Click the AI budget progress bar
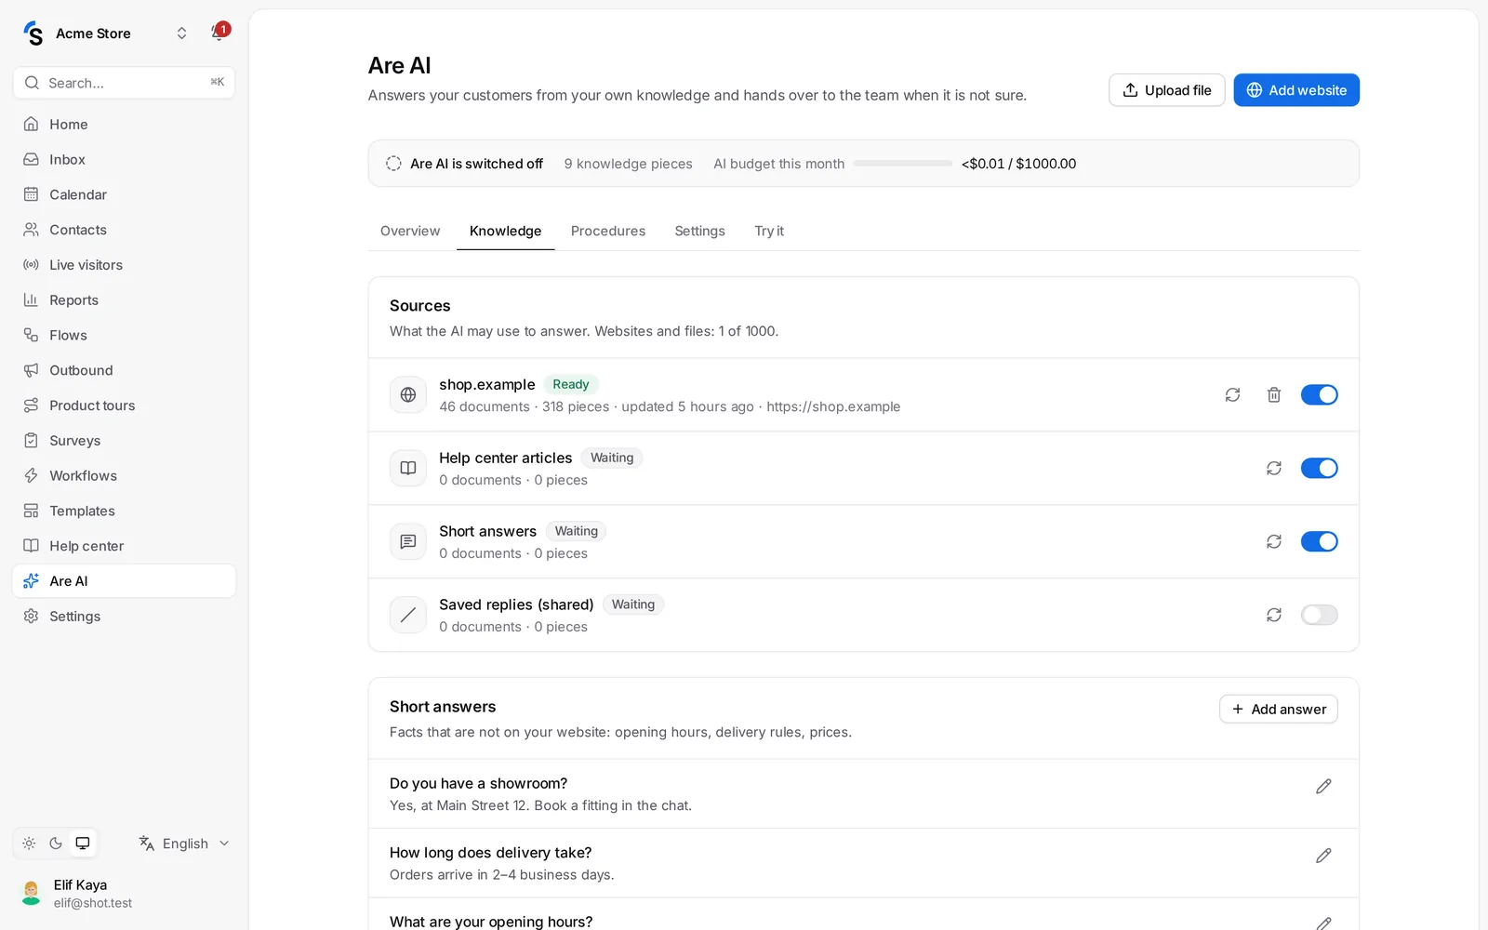Image resolution: width=1488 pixels, height=930 pixels. point(903,164)
